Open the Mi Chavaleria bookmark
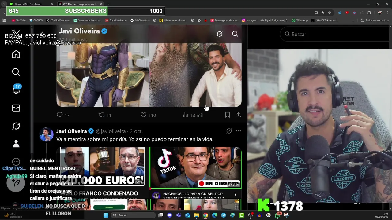The height and width of the screenshot is (220, 392). pos(140,20)
